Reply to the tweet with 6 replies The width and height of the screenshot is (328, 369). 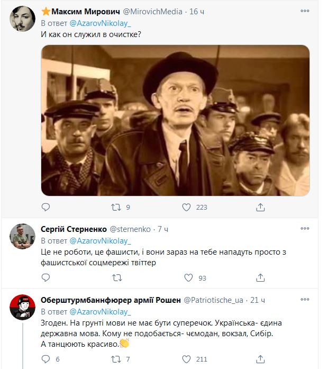click(x=46, y=359)
